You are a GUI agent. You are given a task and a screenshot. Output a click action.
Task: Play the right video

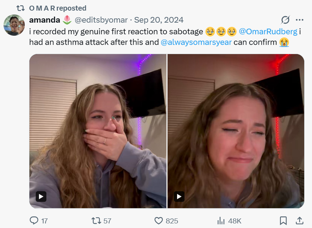click(179, 196)
